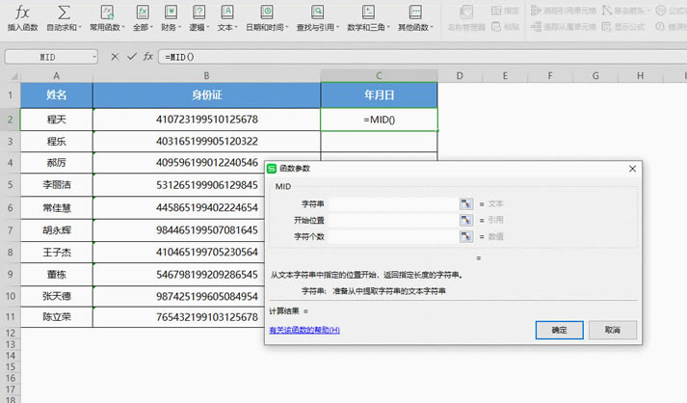Click cell C2 containing =MID()
This screenshot has height=403, width=687.
(x=379, y=120)
